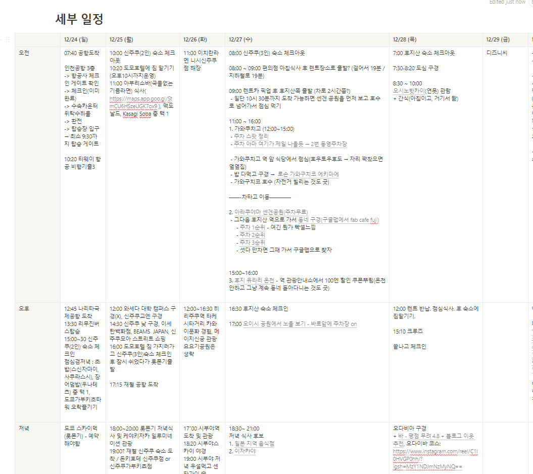The width and height of the screenshot is (533, 474).
Task: Click 17"00 시부야역 도착 및 관광 text
Action: (201, 432)
